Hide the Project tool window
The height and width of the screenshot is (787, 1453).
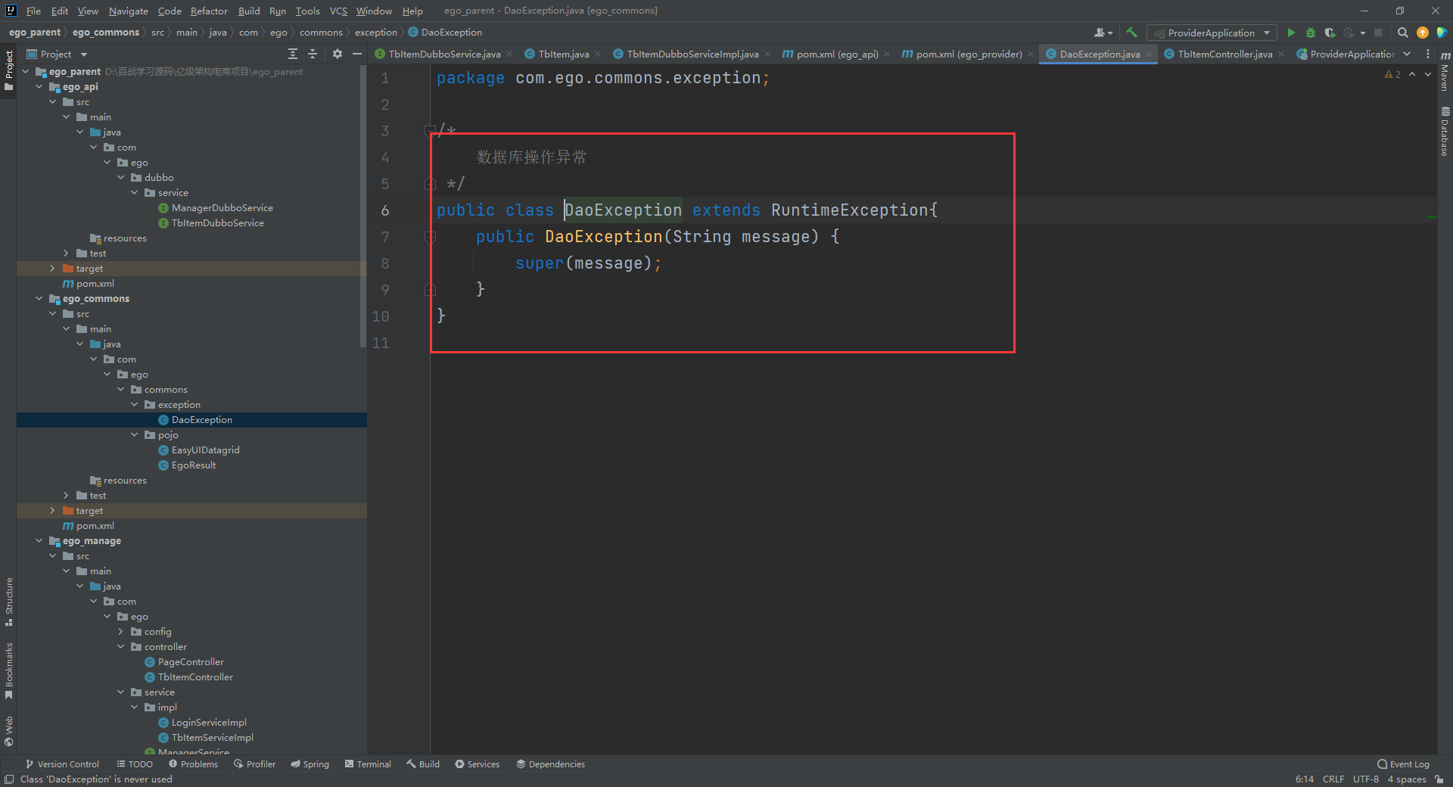coord(356,54)
